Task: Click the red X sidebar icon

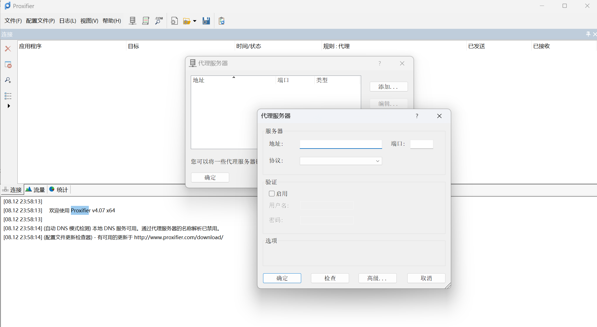Action: coord(8,49)
